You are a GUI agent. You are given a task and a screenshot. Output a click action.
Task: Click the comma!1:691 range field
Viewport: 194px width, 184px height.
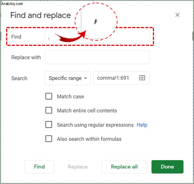122,78
